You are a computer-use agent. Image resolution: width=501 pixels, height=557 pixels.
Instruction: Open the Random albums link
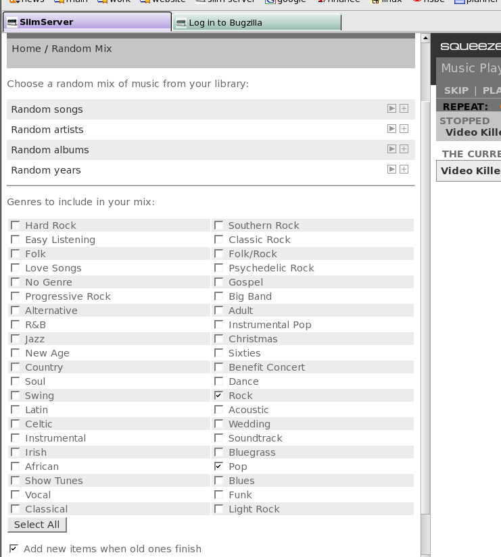point(50,150)
